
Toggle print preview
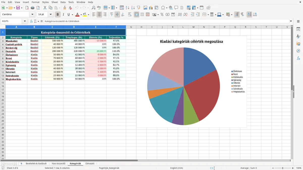tap(38, 8)
